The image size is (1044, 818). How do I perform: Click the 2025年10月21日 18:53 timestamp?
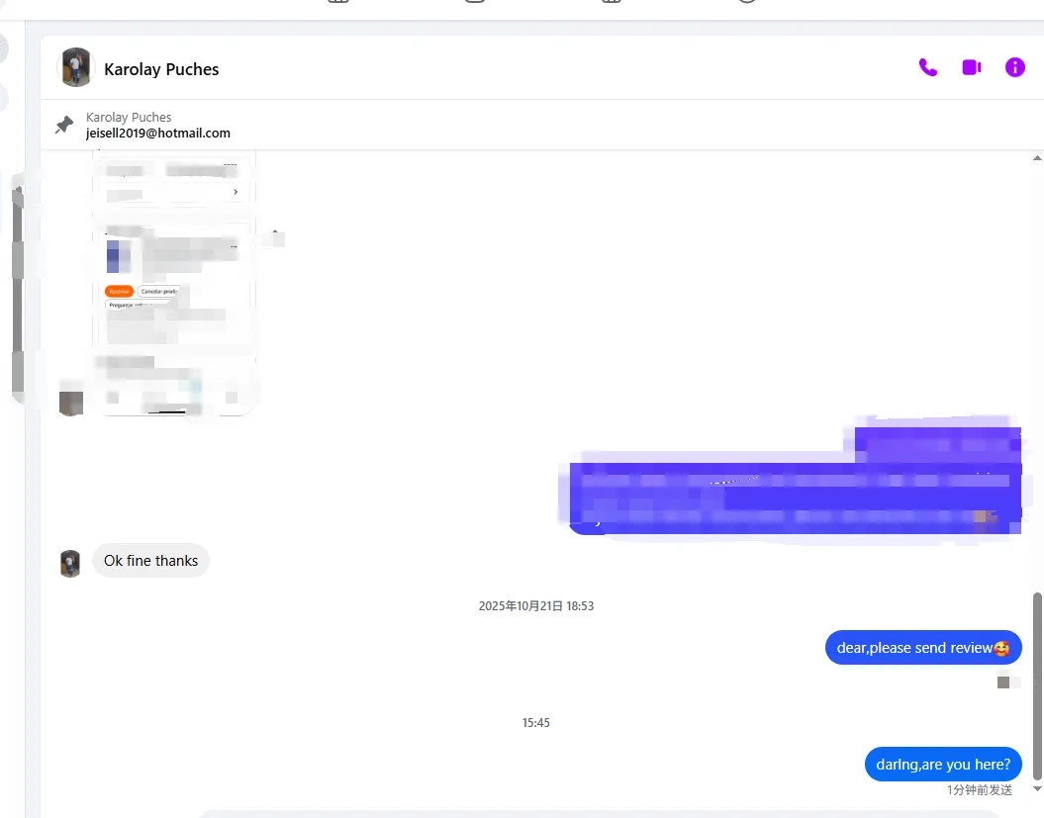[x=536, y=605]
